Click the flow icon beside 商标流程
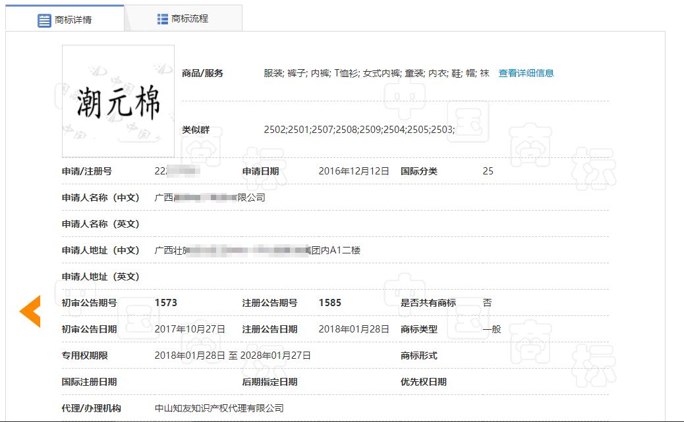 pos(163,18)
